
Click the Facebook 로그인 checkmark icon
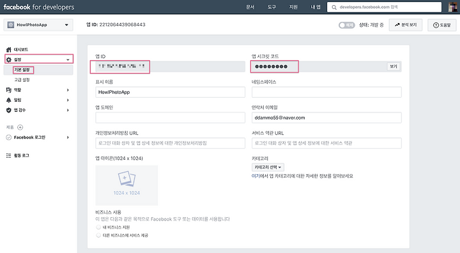click(x=9, y=137)
